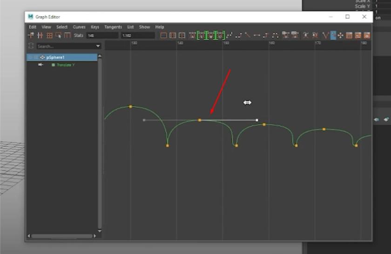The height and width of the screenshot is (254, 391).
Task: Click the four-arrow icon in the toolbar
Action: (x=340, y=35)
